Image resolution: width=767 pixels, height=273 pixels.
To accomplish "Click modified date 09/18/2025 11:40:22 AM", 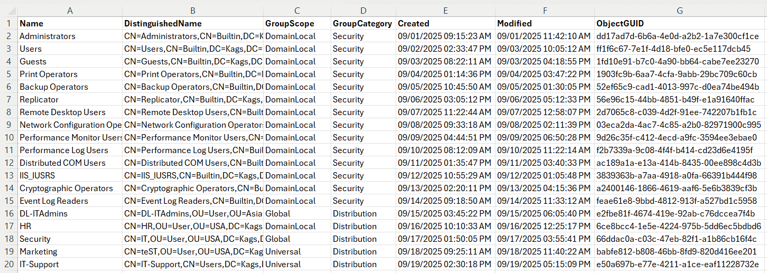I will [x=545, y=251].
